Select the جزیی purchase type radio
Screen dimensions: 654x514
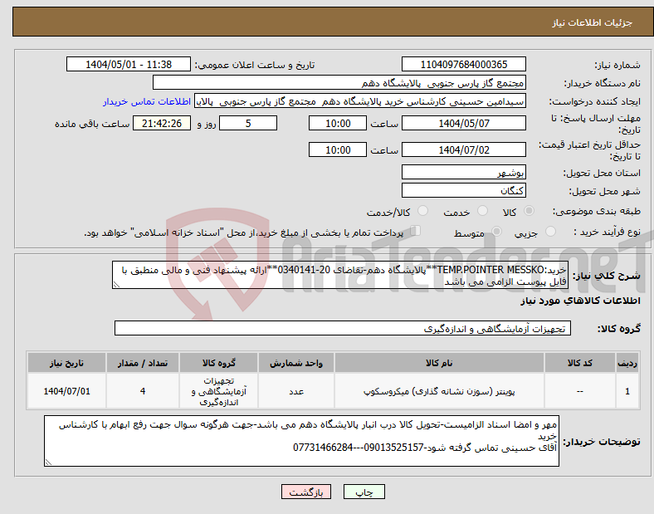pos(550,231)
